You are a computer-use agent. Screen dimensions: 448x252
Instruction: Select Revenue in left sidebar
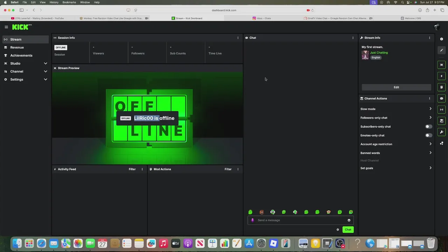26,47
